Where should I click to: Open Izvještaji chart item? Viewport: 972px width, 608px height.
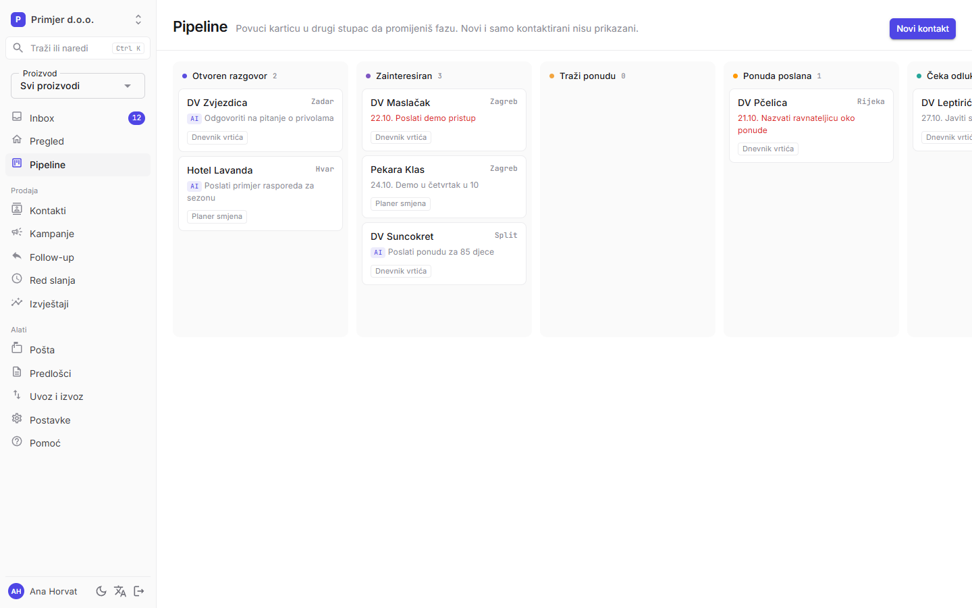(x=78, y=304)
